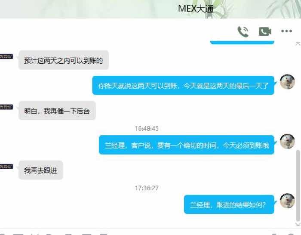Select the gray bubble '我再去跟进'
Viewport: 301px width, 235px height.
tap(41, 170)
